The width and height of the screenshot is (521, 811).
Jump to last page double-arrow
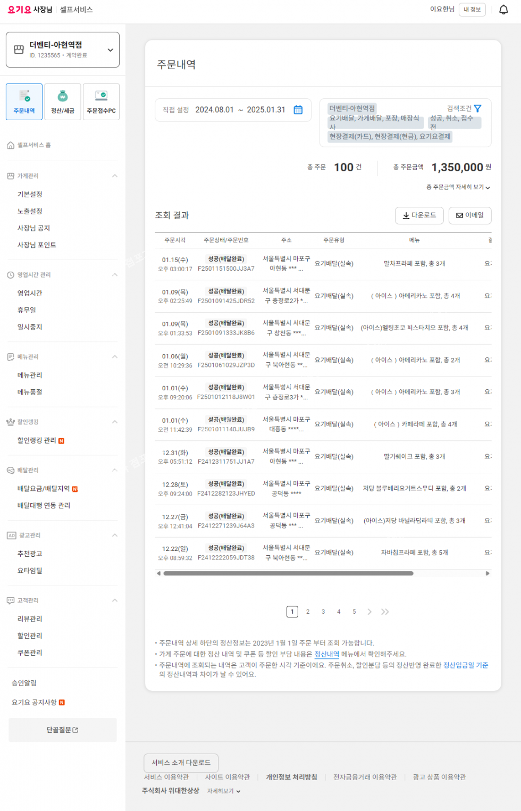point(385,612)
